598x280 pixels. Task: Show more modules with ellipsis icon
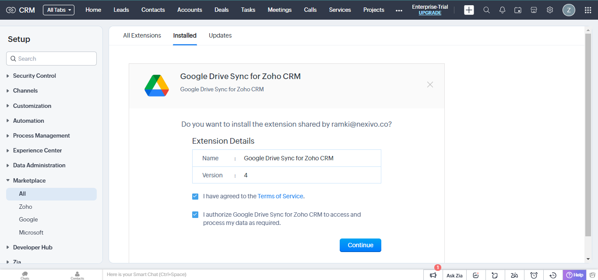pyautogui.click(x=399, y=10)
